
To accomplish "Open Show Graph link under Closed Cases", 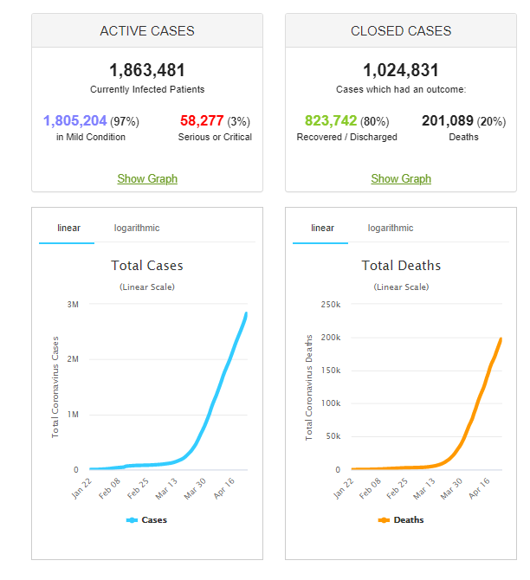I will point(401,178).
